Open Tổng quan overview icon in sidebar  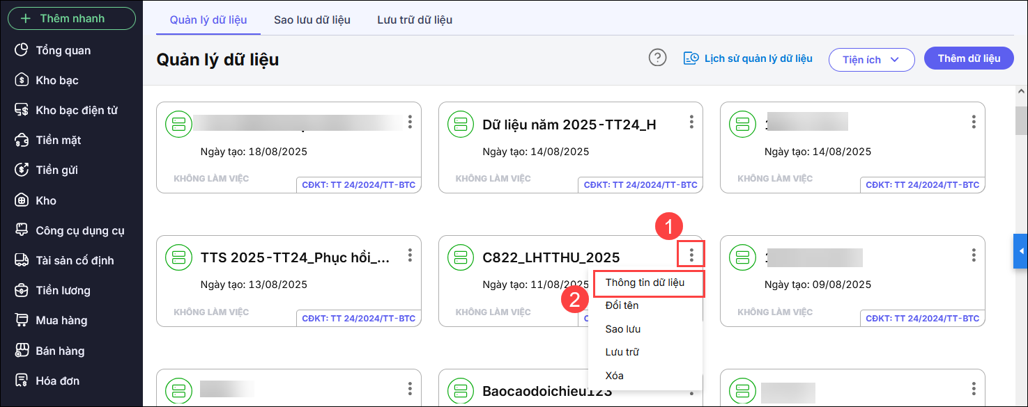pos(22,50)
